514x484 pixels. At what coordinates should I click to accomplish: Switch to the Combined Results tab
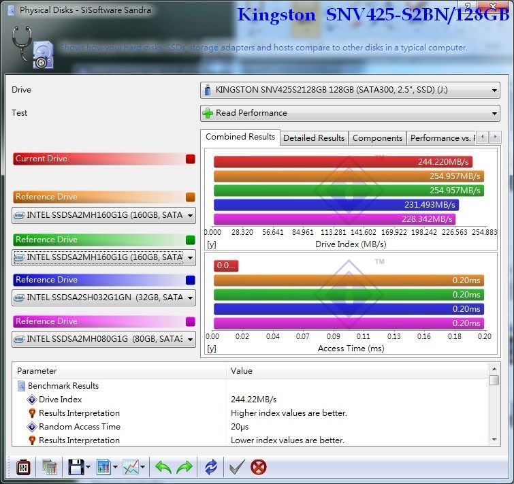point(240,137)
